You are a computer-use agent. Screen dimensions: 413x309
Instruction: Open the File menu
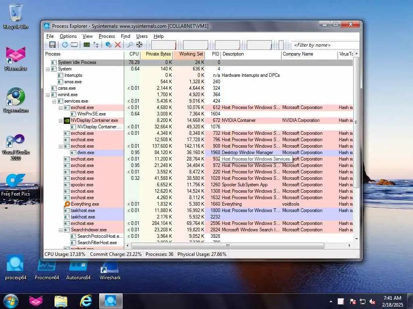pyautogui.click(x=50, y=36)
